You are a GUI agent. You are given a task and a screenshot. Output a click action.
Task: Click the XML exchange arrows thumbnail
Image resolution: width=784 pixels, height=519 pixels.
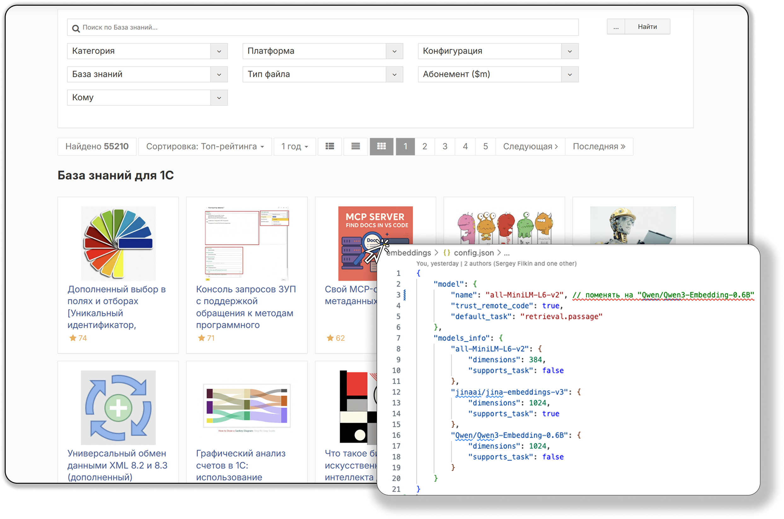(118, 408)
